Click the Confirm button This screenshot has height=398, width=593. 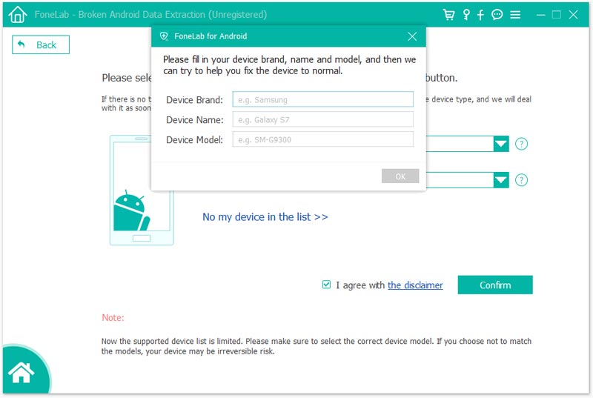[x=495, y=285]
